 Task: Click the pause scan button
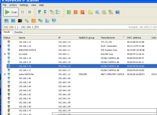click(23, 12)
